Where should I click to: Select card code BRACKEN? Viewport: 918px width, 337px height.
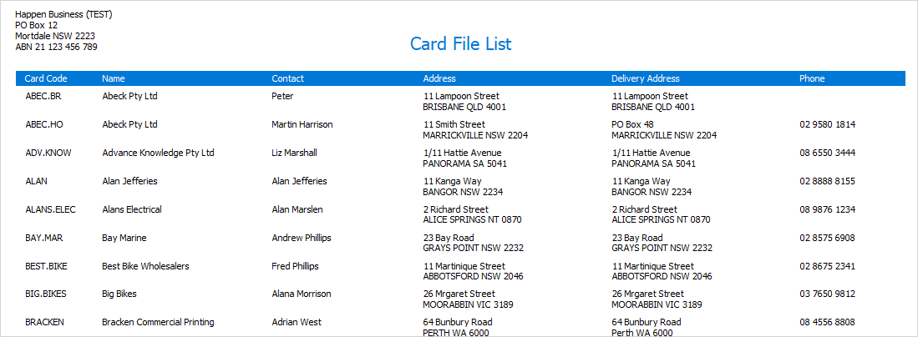click(44, 322)
